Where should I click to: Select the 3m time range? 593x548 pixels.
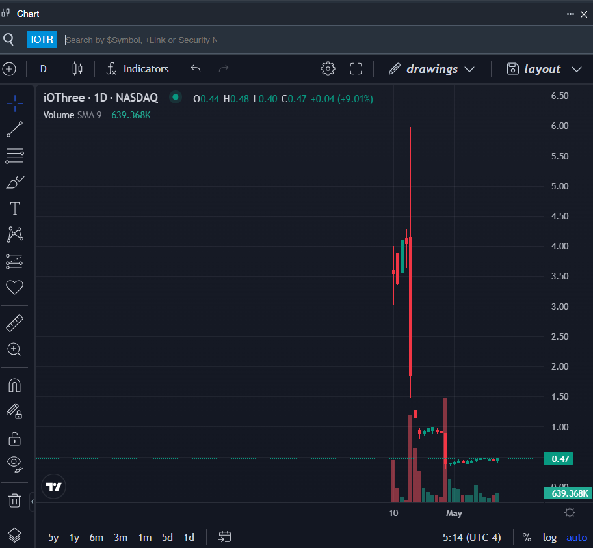pyautogui.click(x=121, y=538)
